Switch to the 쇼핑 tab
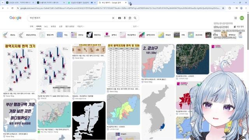 point(61,26)
